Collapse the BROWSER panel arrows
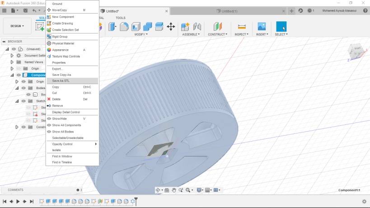The image size is (370, 208). [4, 41]
